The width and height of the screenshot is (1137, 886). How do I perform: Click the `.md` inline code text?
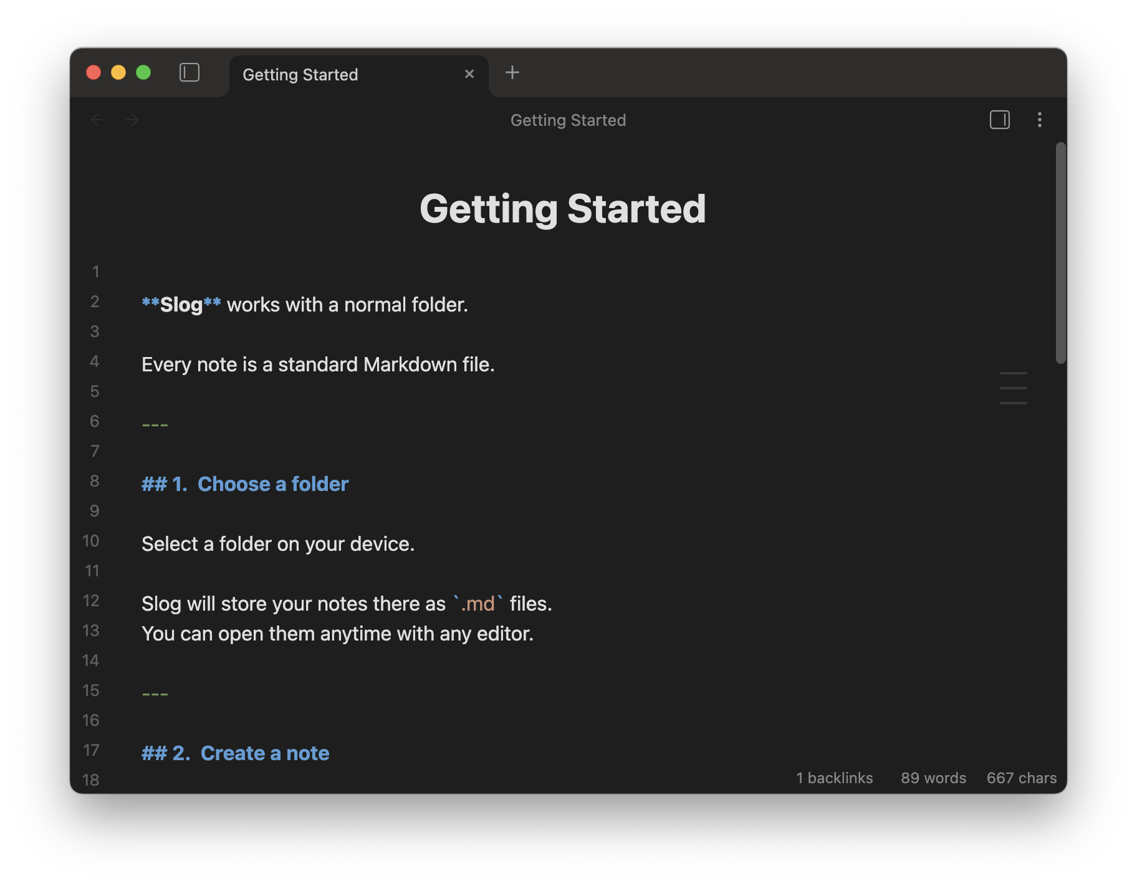coord(477,604)
